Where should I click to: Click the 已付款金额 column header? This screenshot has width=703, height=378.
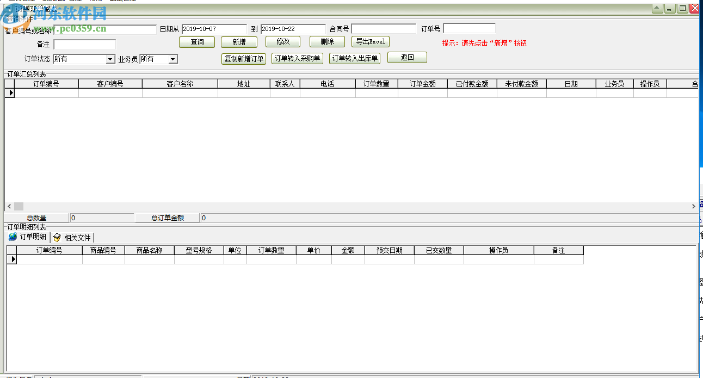coord(472,84)
